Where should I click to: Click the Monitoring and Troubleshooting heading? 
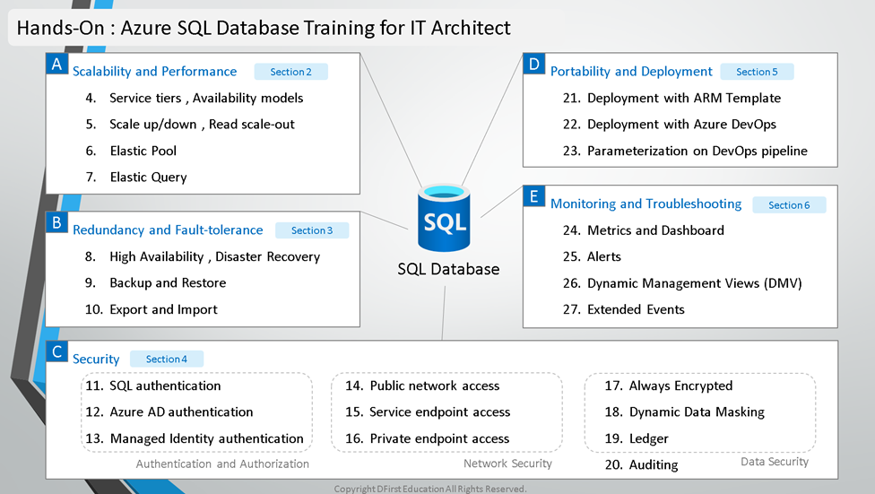(x=645, y=204)
